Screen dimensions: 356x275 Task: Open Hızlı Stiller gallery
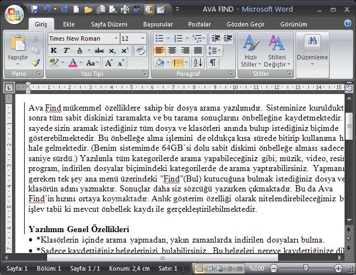251,51
